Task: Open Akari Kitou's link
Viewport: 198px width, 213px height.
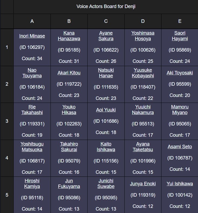Action: 69,73
